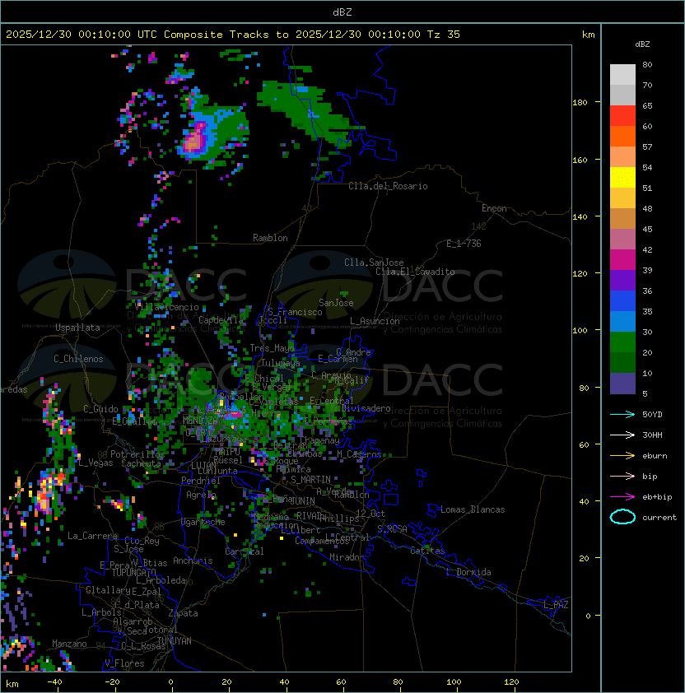Click the 5 value in dBZ scale

[x=645, y=393]
